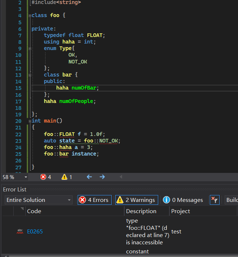Screen dimensions: 238x257
Task: Click the scroll-left arrow of the editor's horizontal scrollbar
Action: tap(121, 177)
